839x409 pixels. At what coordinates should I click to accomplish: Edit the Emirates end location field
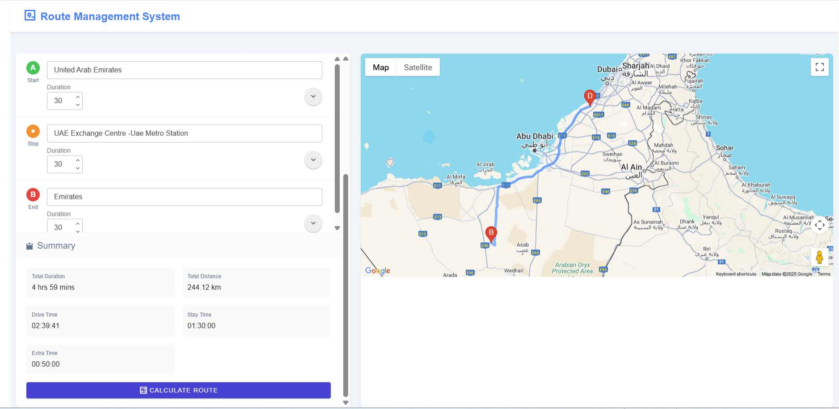tap(184, 197)
